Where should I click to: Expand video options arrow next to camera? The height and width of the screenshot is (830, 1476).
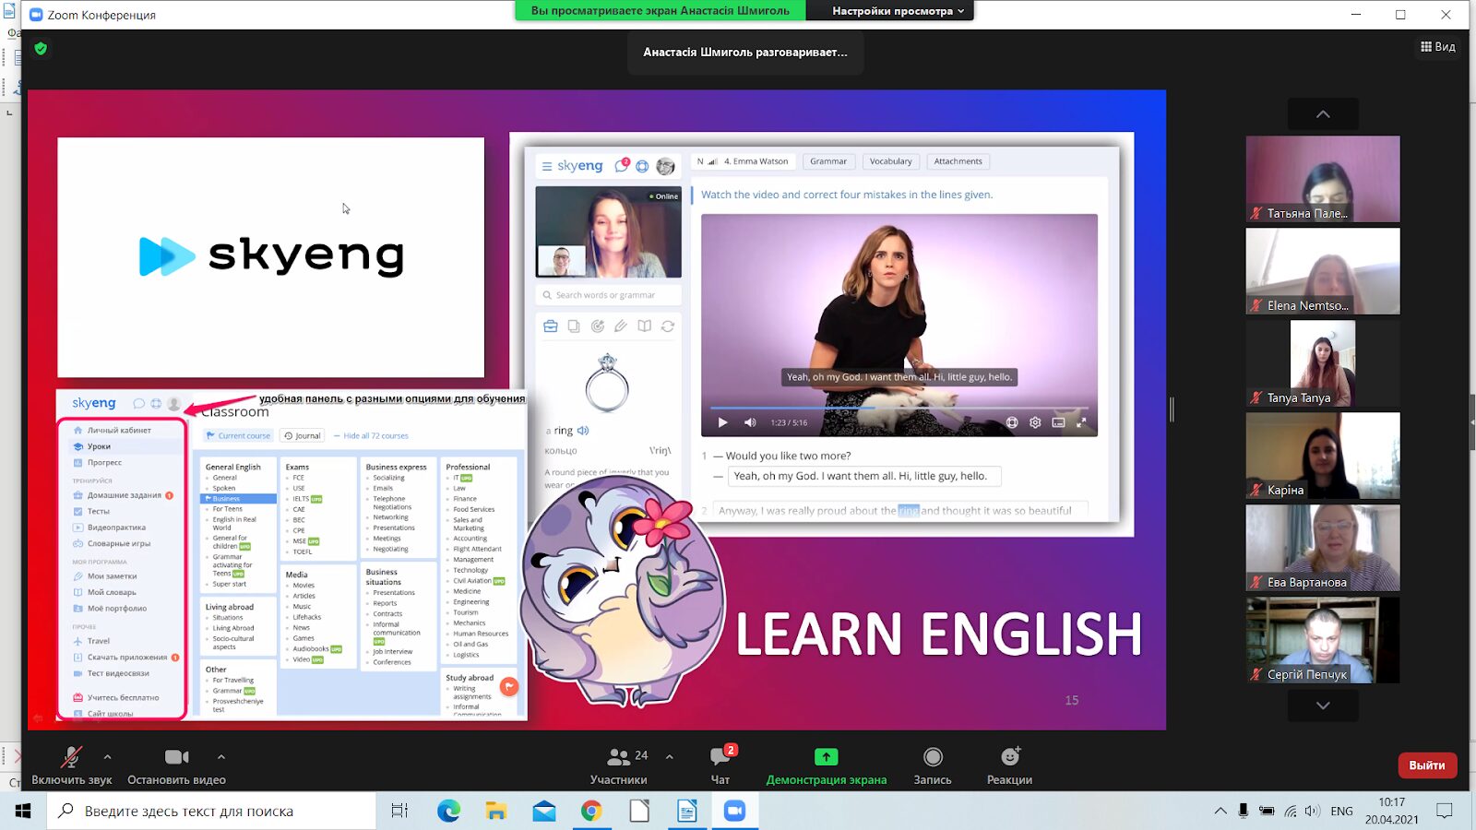coord(221,757)
